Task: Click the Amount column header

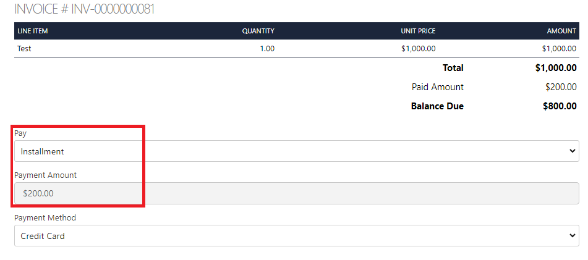Action: point(561,31)
